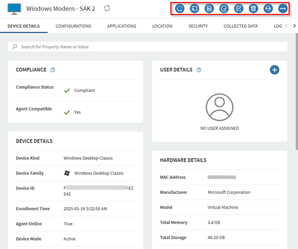Select the Security tab
Image resolution: width=298 pixels, height=249 pixels.
(198, 26)
